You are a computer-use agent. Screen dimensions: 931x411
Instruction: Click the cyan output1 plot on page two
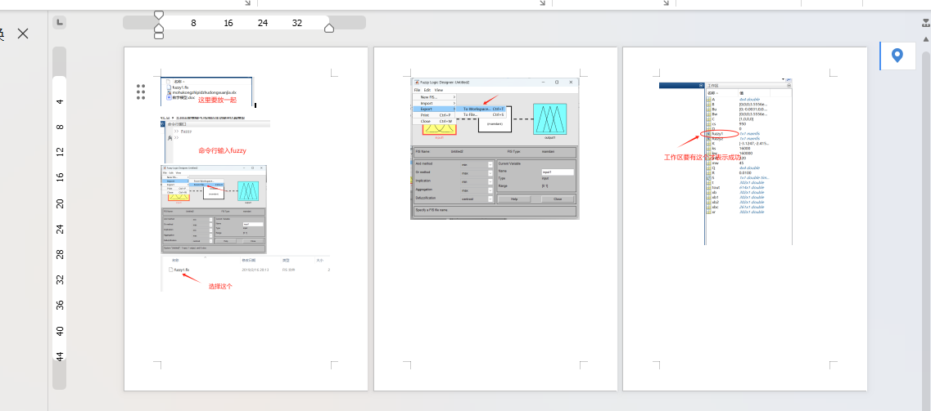coord(550,119)
